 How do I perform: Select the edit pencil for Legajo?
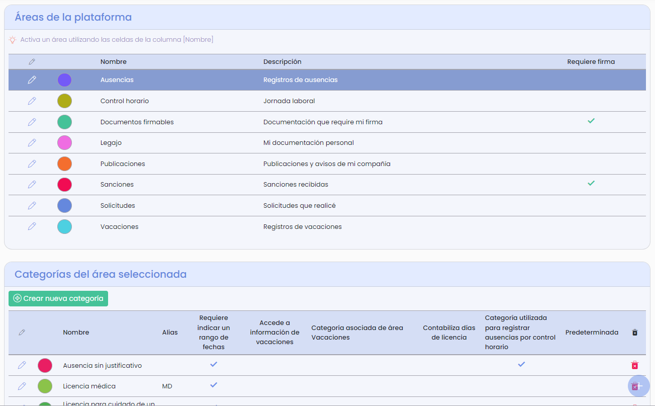click(32, 142)
